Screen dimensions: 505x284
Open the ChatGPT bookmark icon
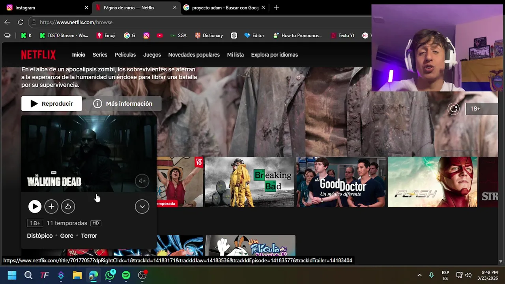[x=234, y=35]
